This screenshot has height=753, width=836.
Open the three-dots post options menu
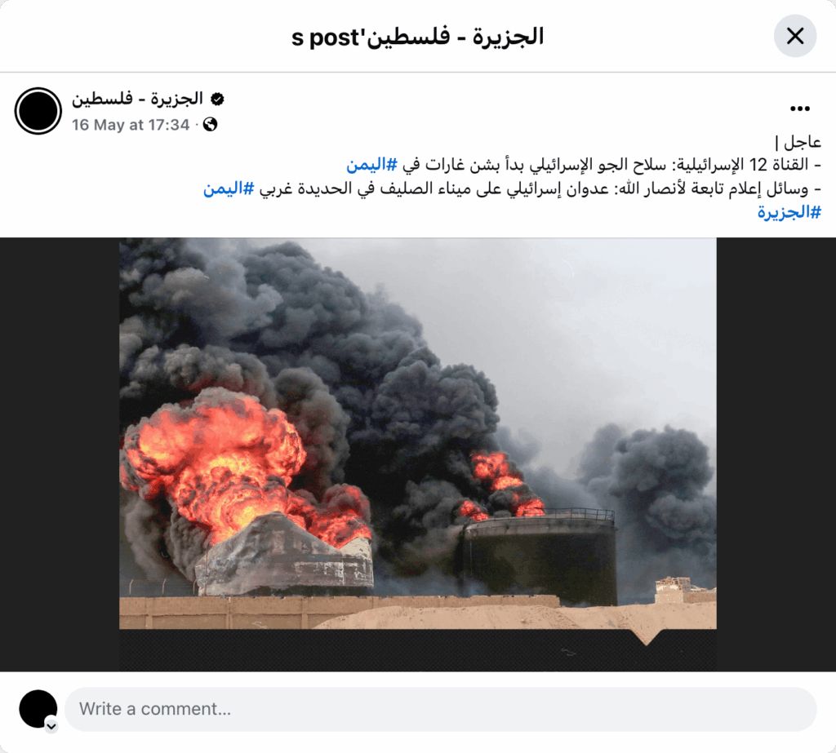[800, 109]
